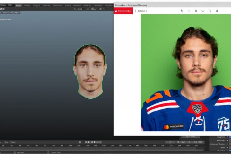
Task: Open the snap settings dropdown
Action: [x=96, y=9]
